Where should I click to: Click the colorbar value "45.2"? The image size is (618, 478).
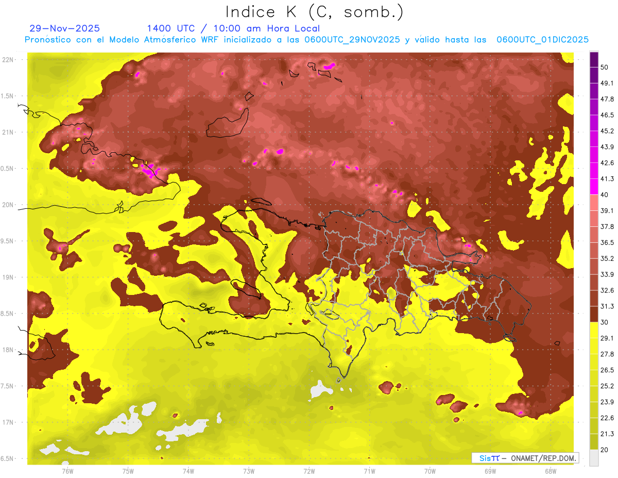pos(607,131)
